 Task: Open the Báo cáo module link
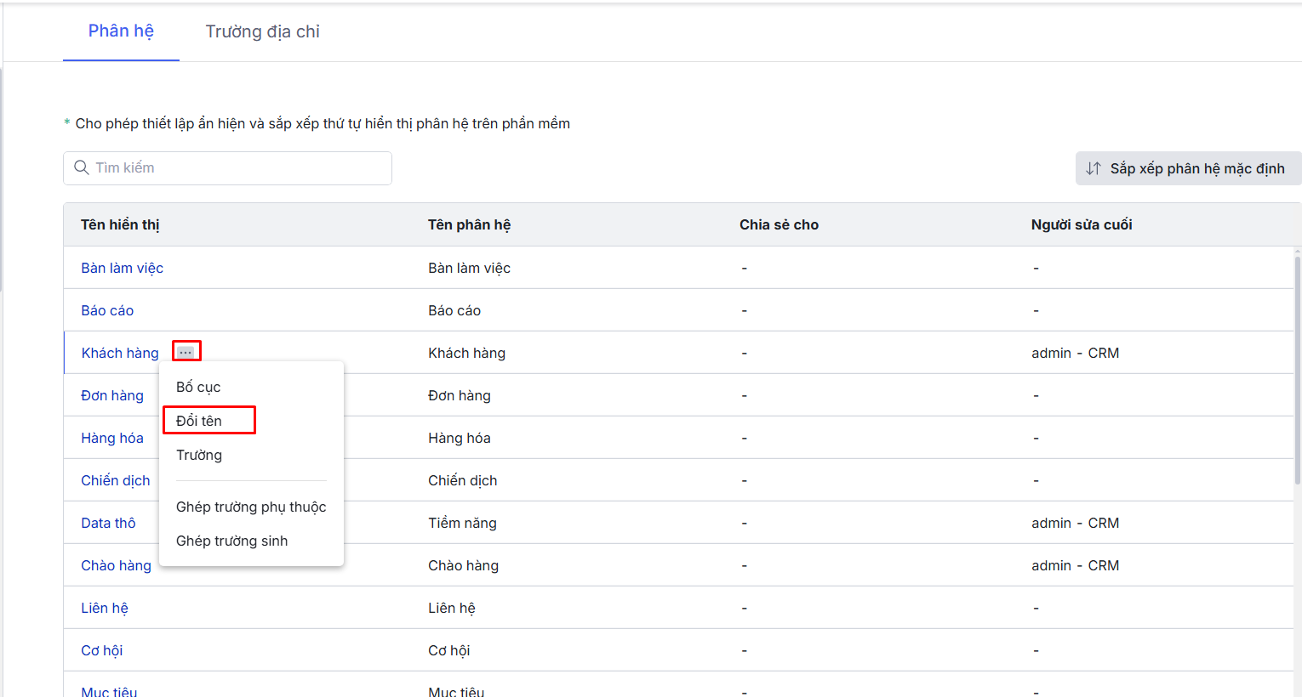tap(107, 310)
